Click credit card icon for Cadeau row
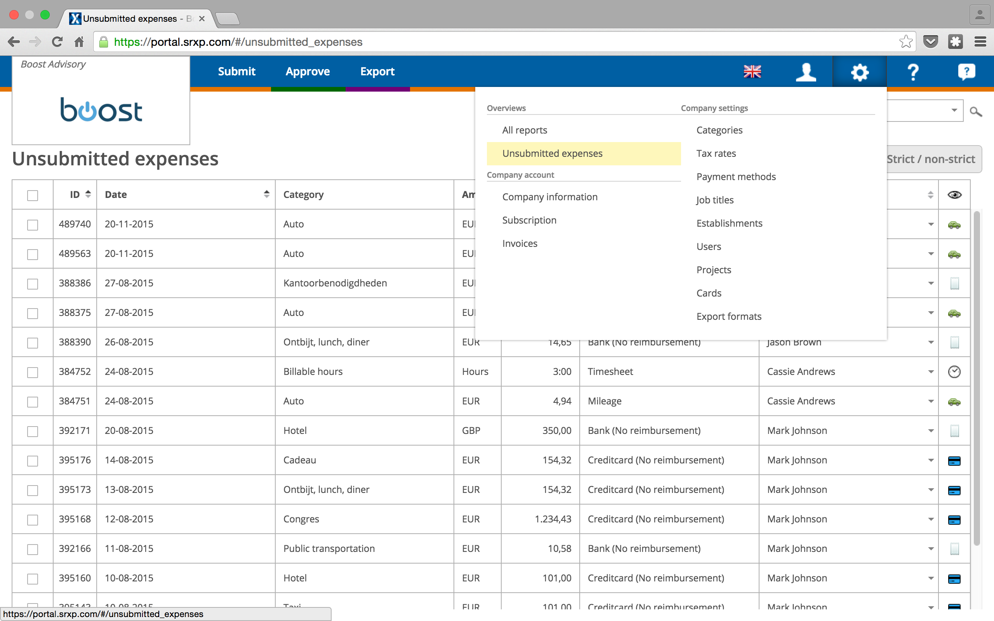 (954, 460)
